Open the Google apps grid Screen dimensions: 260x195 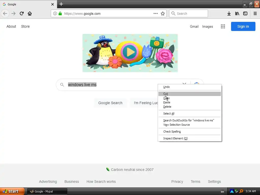click(x=223, y=26)
